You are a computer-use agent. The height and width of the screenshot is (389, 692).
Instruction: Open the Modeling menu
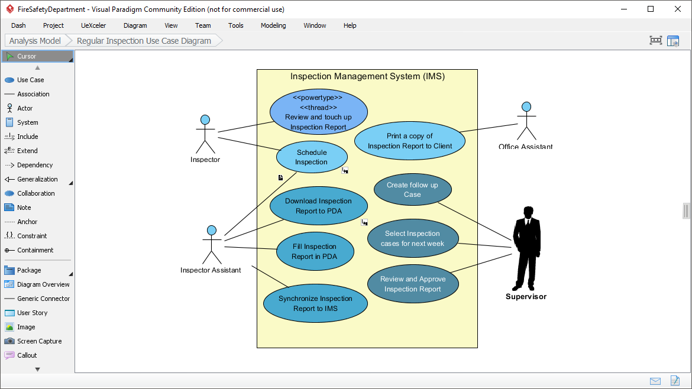click(x=273, y=25)
